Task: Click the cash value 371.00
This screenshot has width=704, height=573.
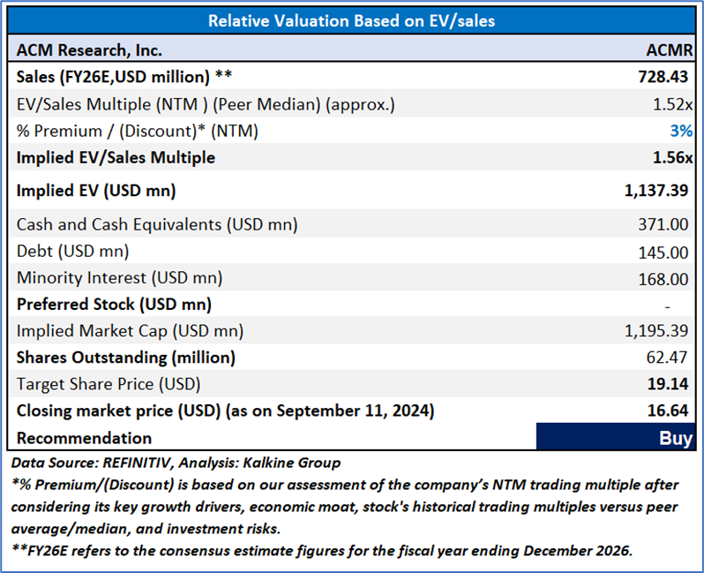Action: [663, 224]
